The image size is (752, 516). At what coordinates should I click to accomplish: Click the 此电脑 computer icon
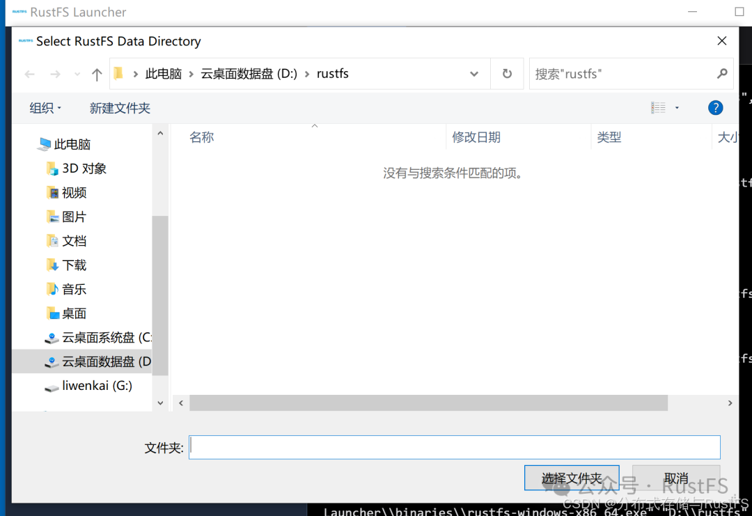pyautogui.click(x=44, y=144)
